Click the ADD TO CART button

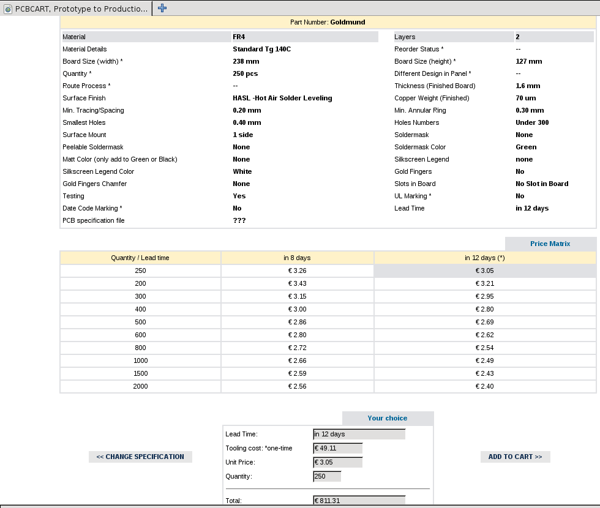[x=515, y=457]
